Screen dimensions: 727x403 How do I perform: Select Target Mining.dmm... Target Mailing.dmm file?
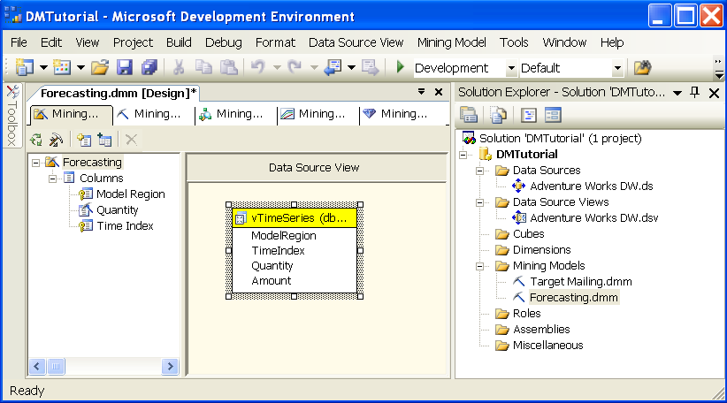pyautogui.click(x=581, y=282)
